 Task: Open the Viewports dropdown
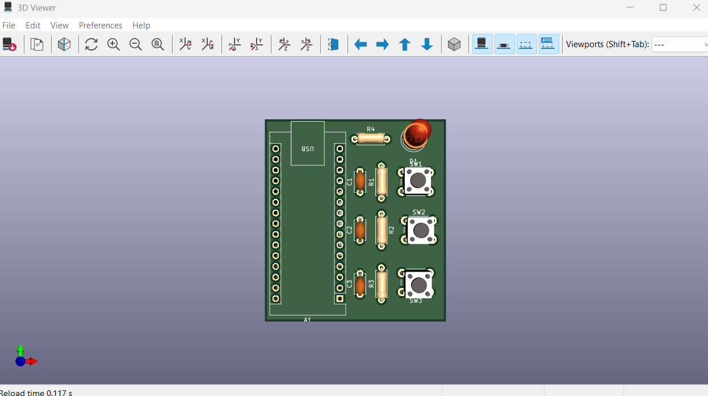coord(680,44)
